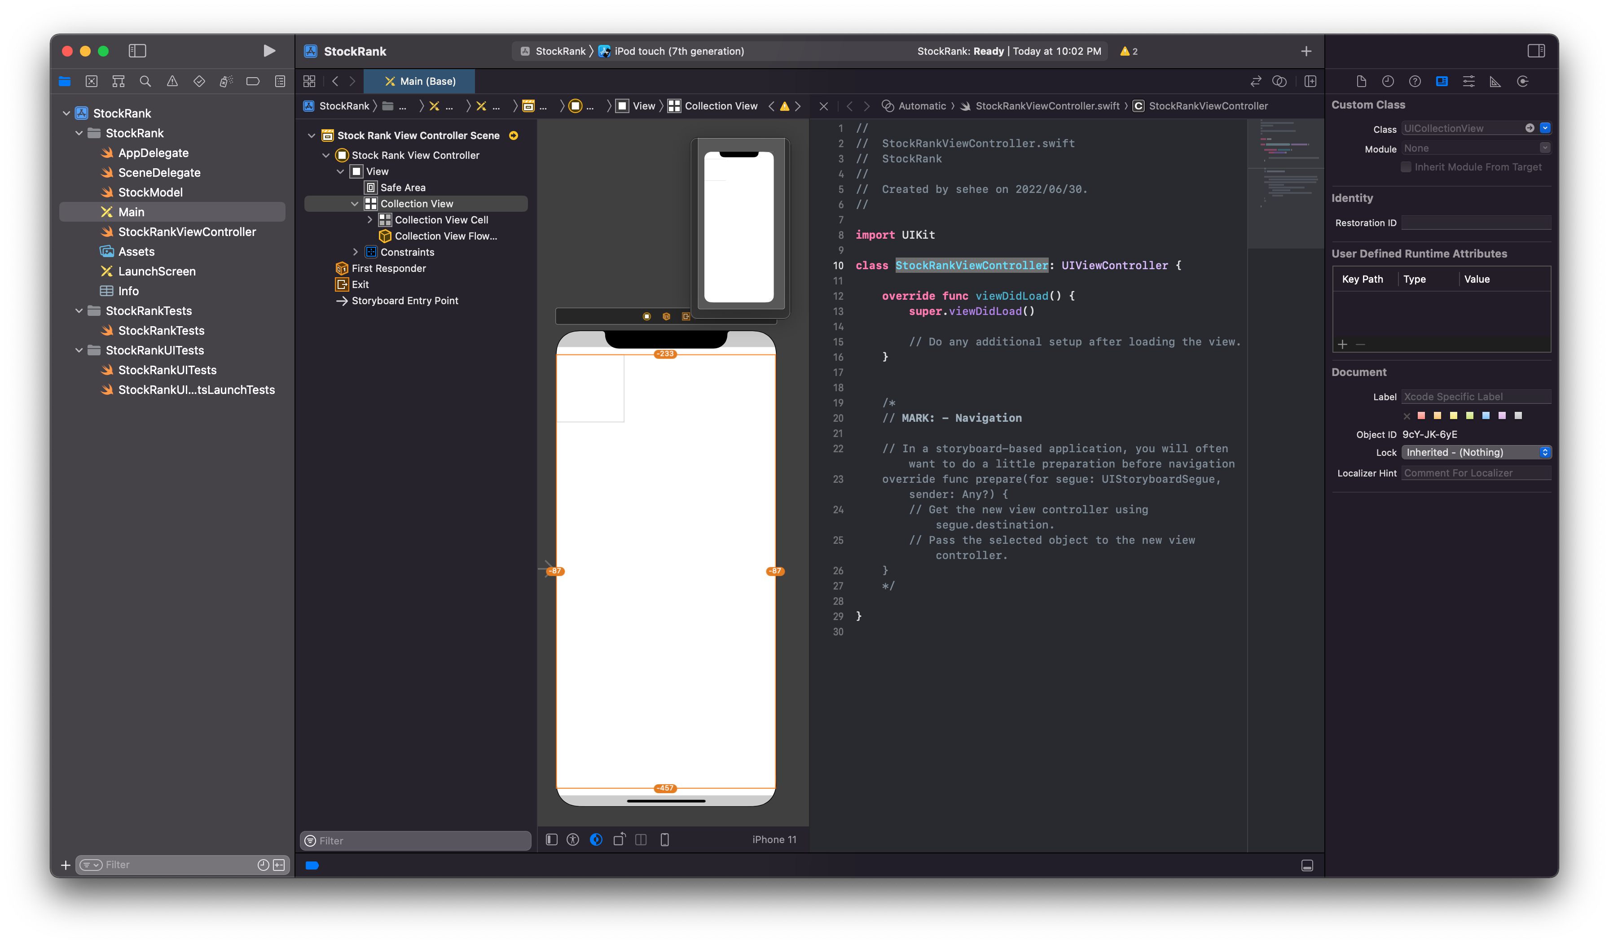Toggle the left navigator sidebar
Viewport: 1609px width, 944px height.
coord(137,51)
